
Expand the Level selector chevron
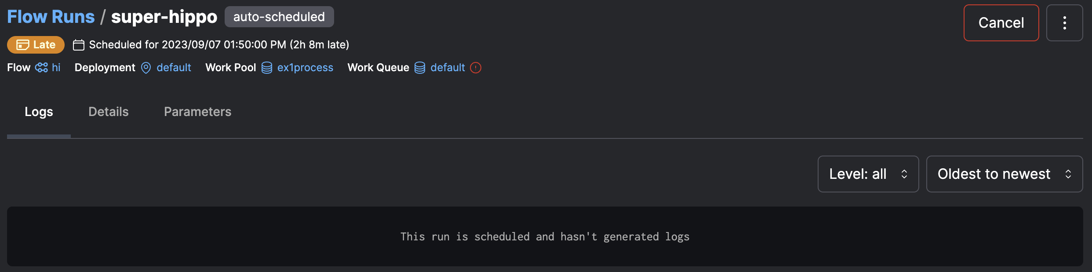(904, 174)
